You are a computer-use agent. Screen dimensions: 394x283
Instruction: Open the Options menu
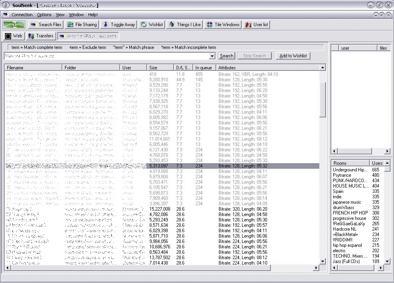[44, 15]
